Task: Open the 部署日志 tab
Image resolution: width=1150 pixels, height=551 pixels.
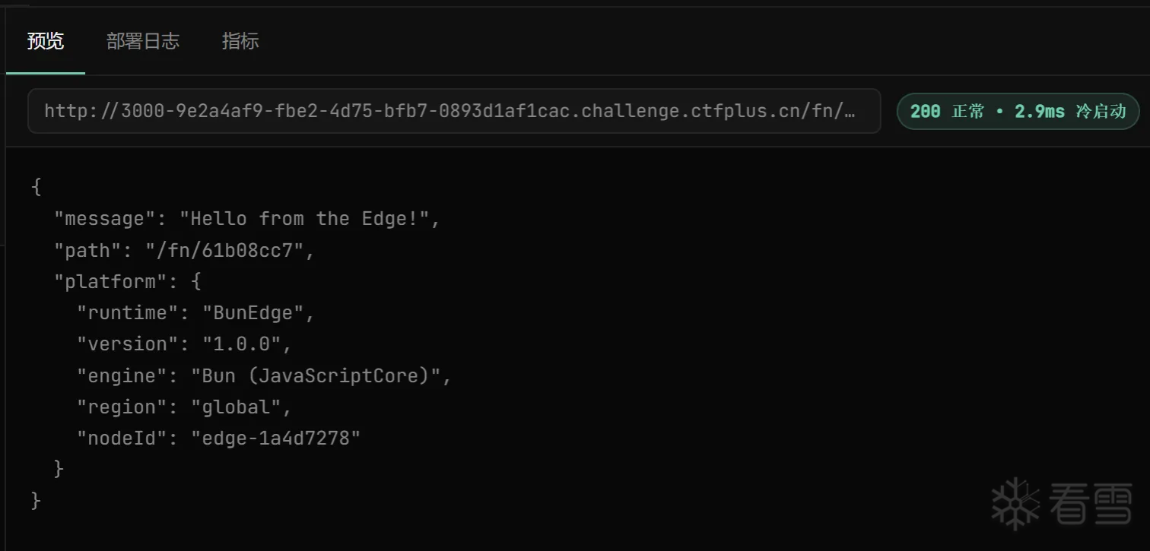Action: (x=143, y=41)
